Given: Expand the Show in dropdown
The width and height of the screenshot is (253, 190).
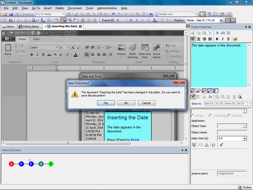Looking at the screenshot, I should tap(250, 103).
